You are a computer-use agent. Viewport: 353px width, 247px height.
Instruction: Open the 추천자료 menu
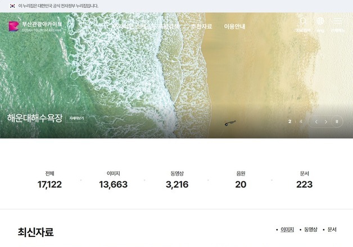[201, 26]
